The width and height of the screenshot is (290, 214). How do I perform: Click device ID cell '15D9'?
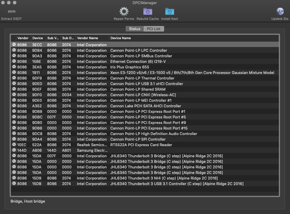click(x=37, y=178)
